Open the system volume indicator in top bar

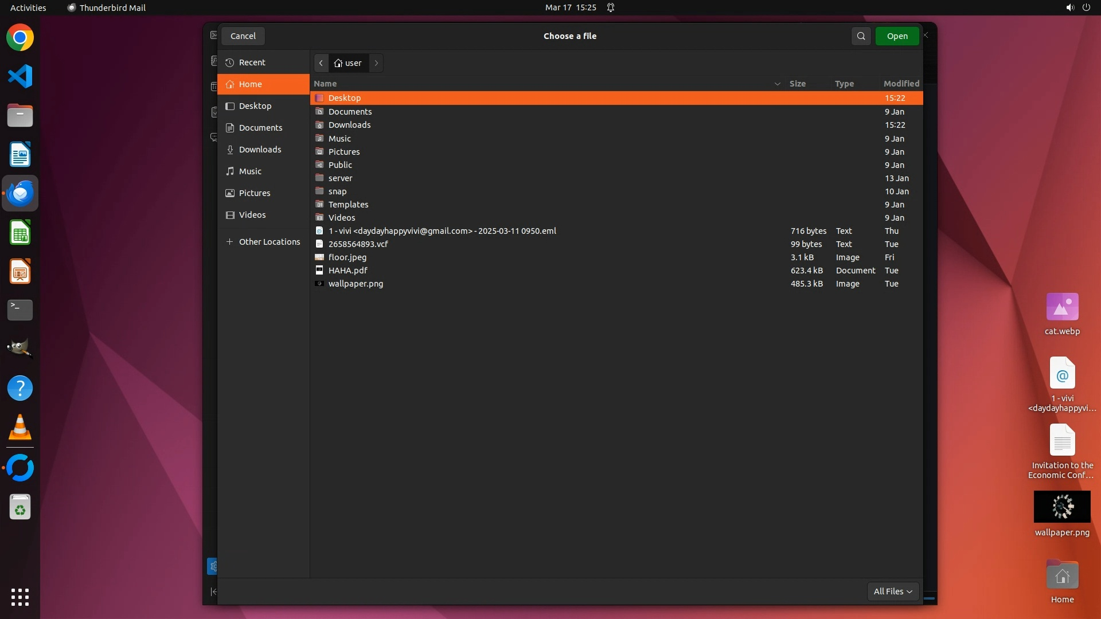(x=1069, y=7)
